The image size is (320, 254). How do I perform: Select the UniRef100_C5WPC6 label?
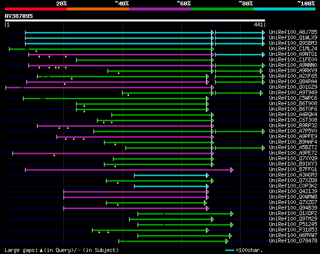pos(293,98)
